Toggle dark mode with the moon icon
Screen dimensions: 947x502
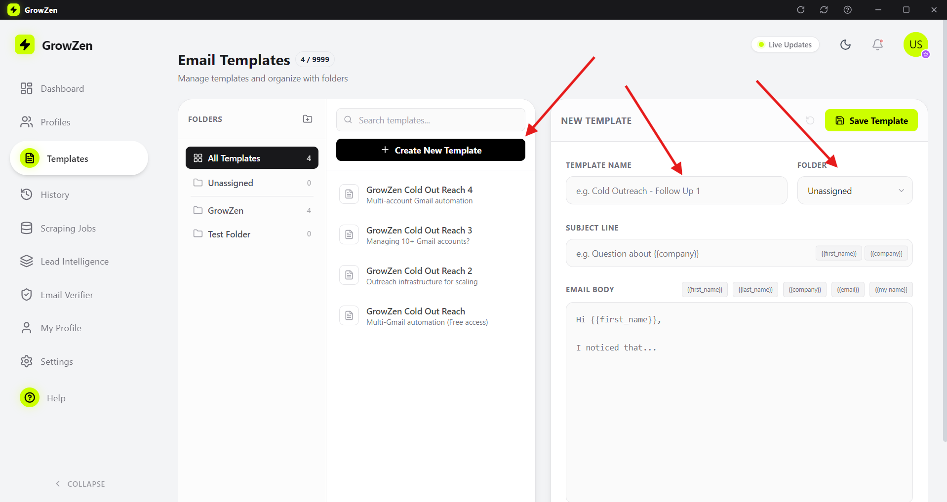pos(845,44)
